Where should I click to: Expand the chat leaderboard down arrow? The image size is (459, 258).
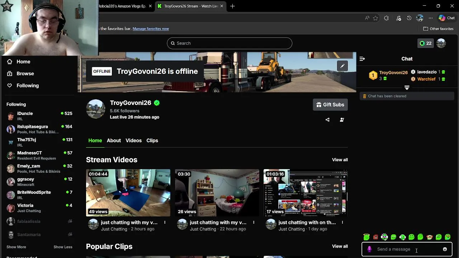click(407, 87)
